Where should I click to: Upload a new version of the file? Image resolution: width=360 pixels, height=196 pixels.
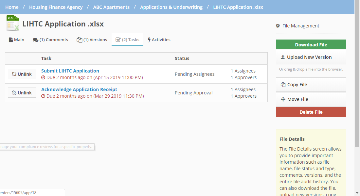point(311,57)
